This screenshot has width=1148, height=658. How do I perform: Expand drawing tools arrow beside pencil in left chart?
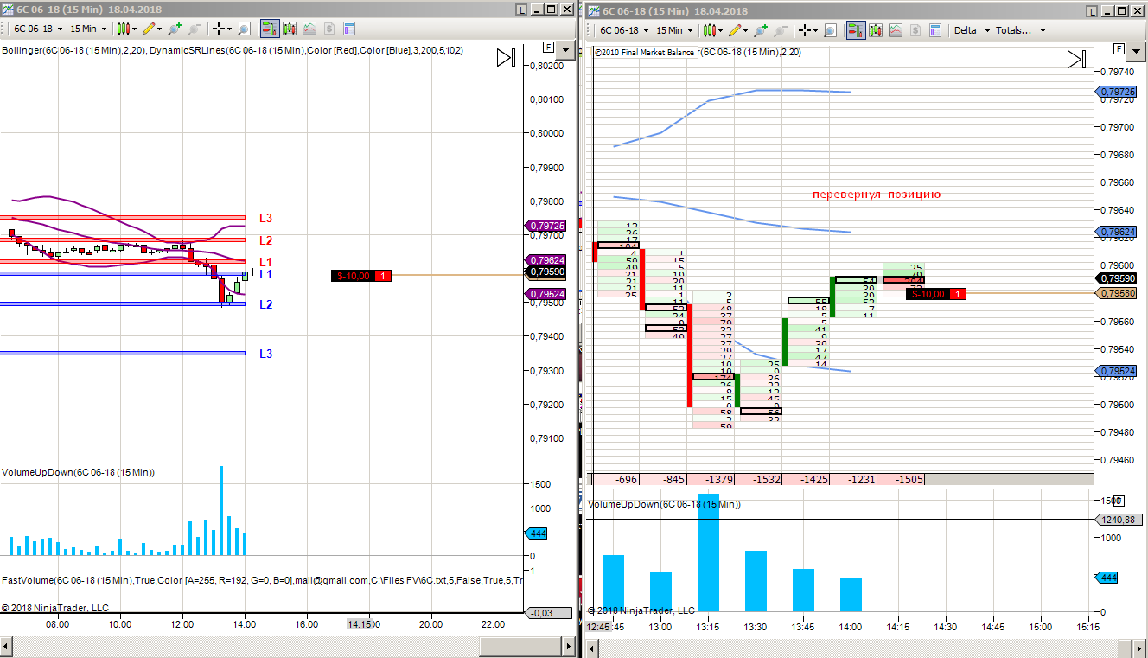tap(161, 29)
